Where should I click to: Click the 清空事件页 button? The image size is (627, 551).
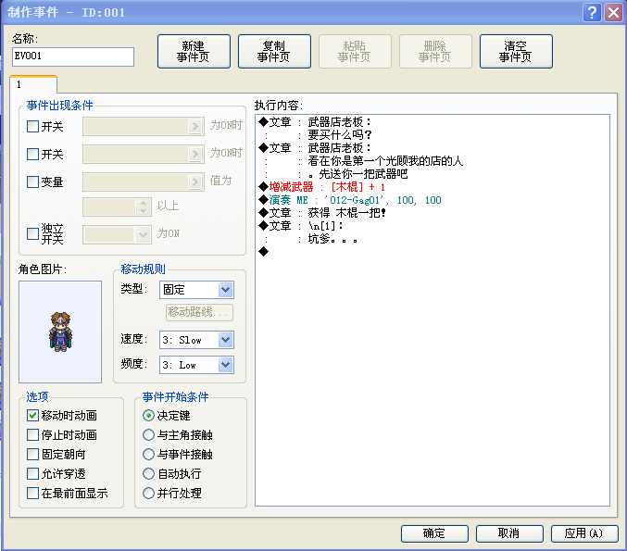coord(516,52)
